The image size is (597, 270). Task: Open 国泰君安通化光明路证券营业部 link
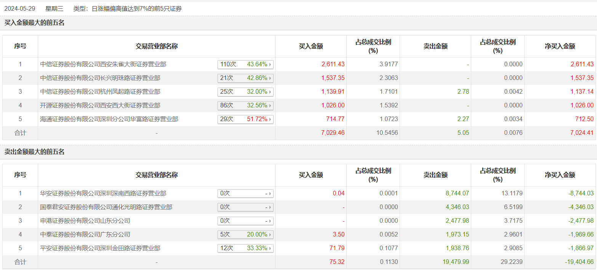[x=106, y=207]
